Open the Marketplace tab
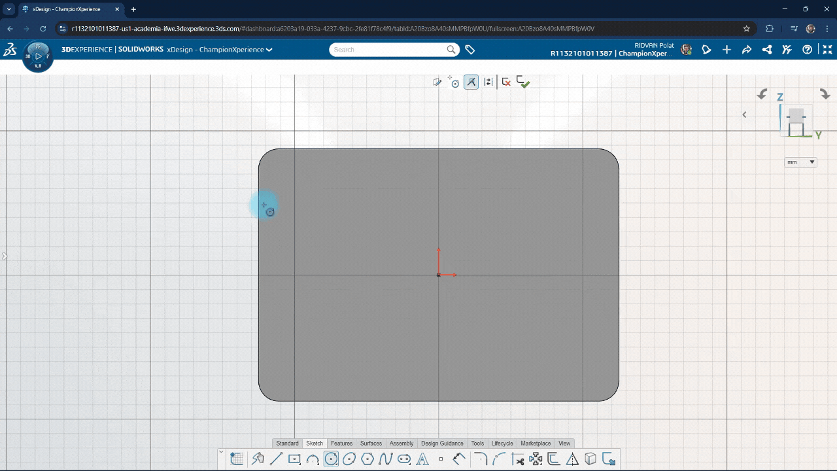Screen dimensions: 837x471 (x=536, y=444)
